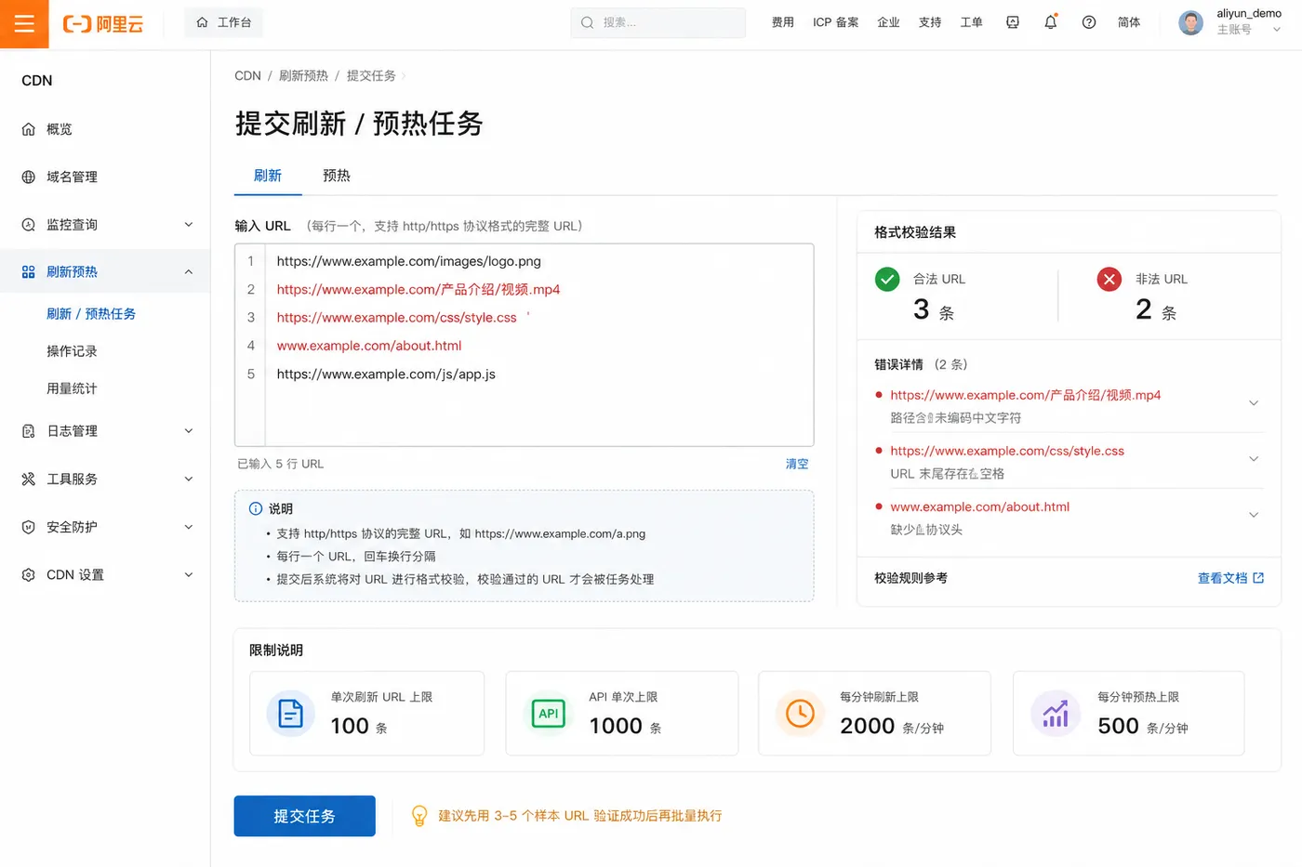Open the orange hamburger menu
1302x867 pixels.
click(x=24, y=24)
